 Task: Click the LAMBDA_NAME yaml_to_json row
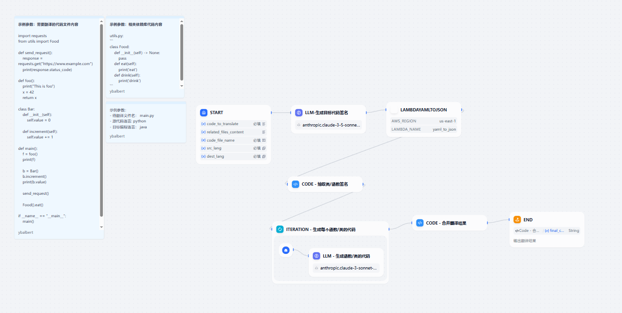pyautogui.click(x=423, y=129)
